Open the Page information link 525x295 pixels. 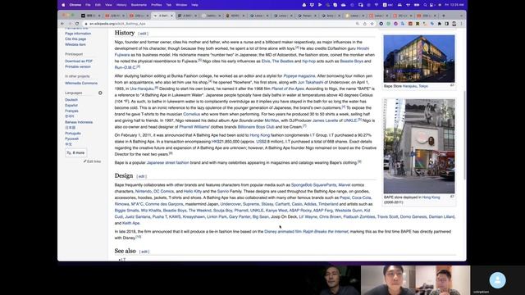point(78,34)
